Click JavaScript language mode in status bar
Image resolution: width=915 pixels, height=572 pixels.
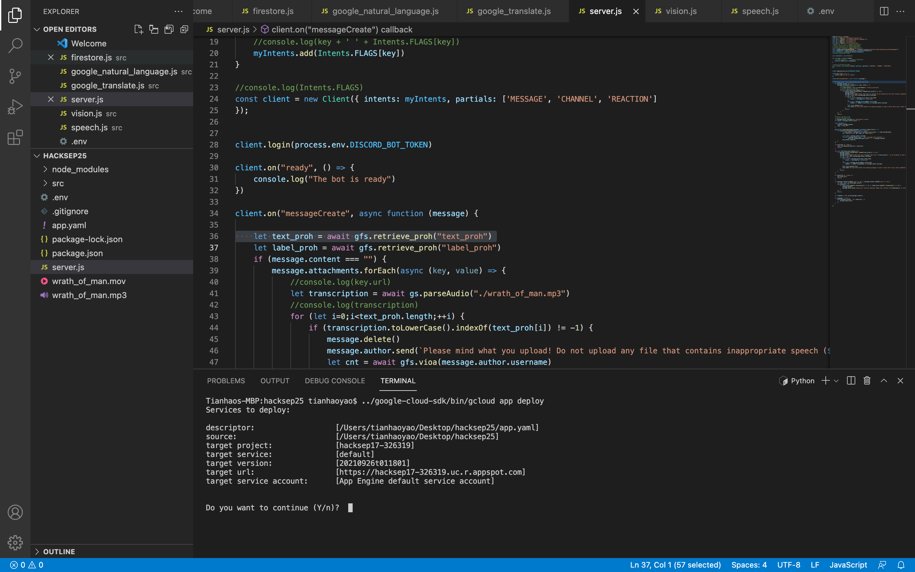pyautogui.click(x=848, y=565)
